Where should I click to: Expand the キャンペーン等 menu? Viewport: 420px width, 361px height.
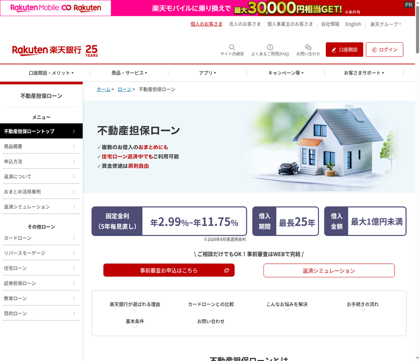pos(285,73)
